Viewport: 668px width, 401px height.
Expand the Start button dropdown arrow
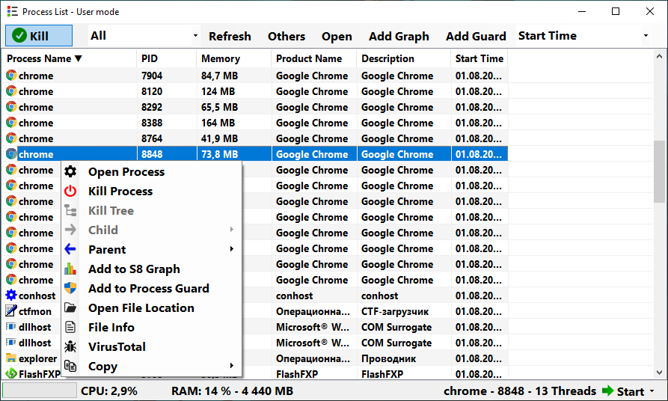pyautogui.click(x=652, y=391)
